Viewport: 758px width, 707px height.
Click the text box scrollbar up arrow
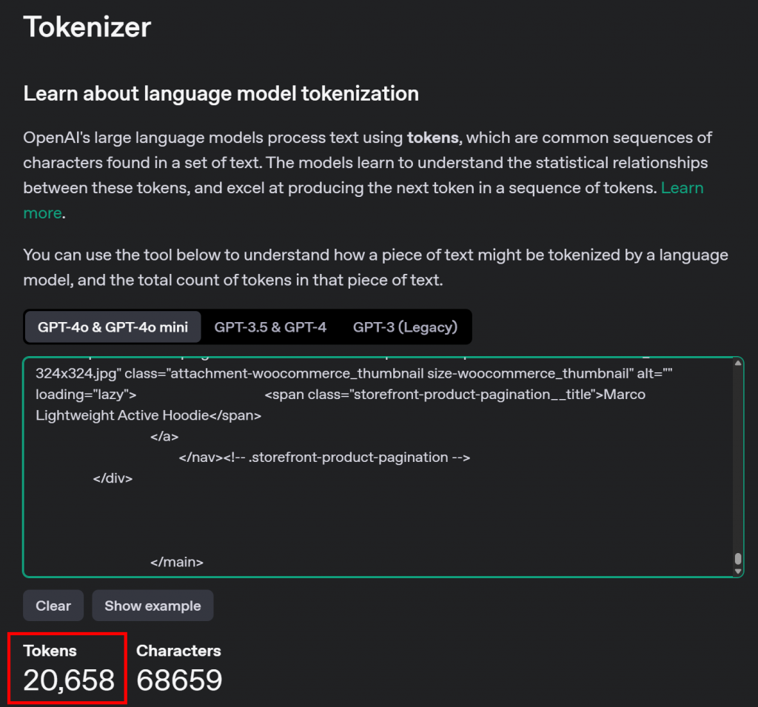[x=737, y=363]
